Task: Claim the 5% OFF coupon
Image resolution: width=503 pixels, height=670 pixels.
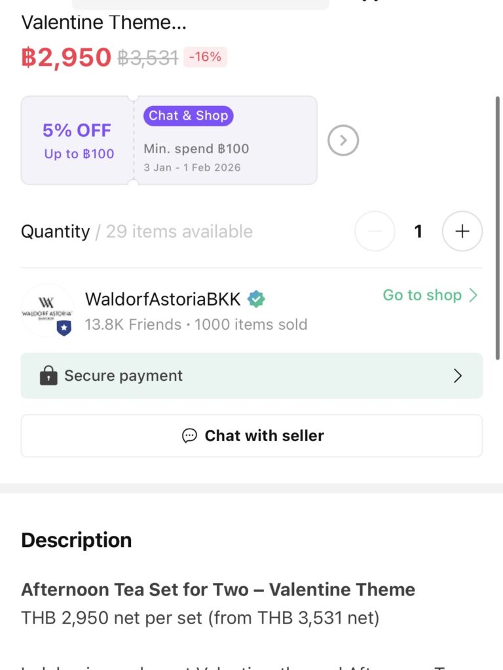Action: (x=79, y=140)
